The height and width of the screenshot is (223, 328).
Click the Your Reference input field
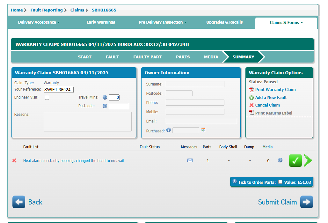(59, 90)
